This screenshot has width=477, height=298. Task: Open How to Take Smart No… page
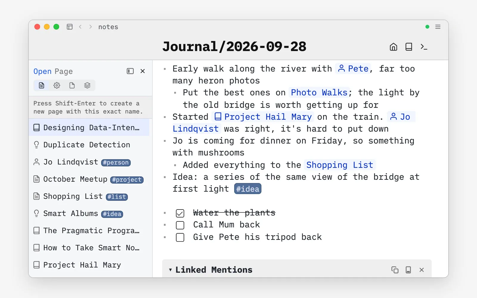pyautogui.click(x=89, y=248)
